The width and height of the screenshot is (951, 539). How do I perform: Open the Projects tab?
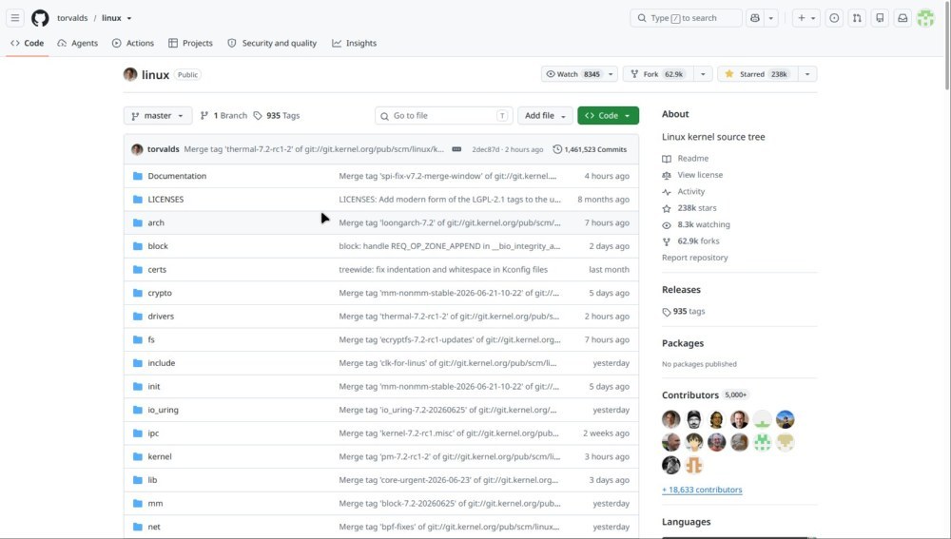[x=190, y=43]
